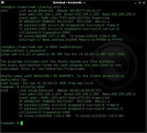Image resolution: width=147 pixels, height=133 pixels.
Task: Click the 'inet addr:192.168.1.204' value
Action: pyautogui.click(x=40, y=14)
